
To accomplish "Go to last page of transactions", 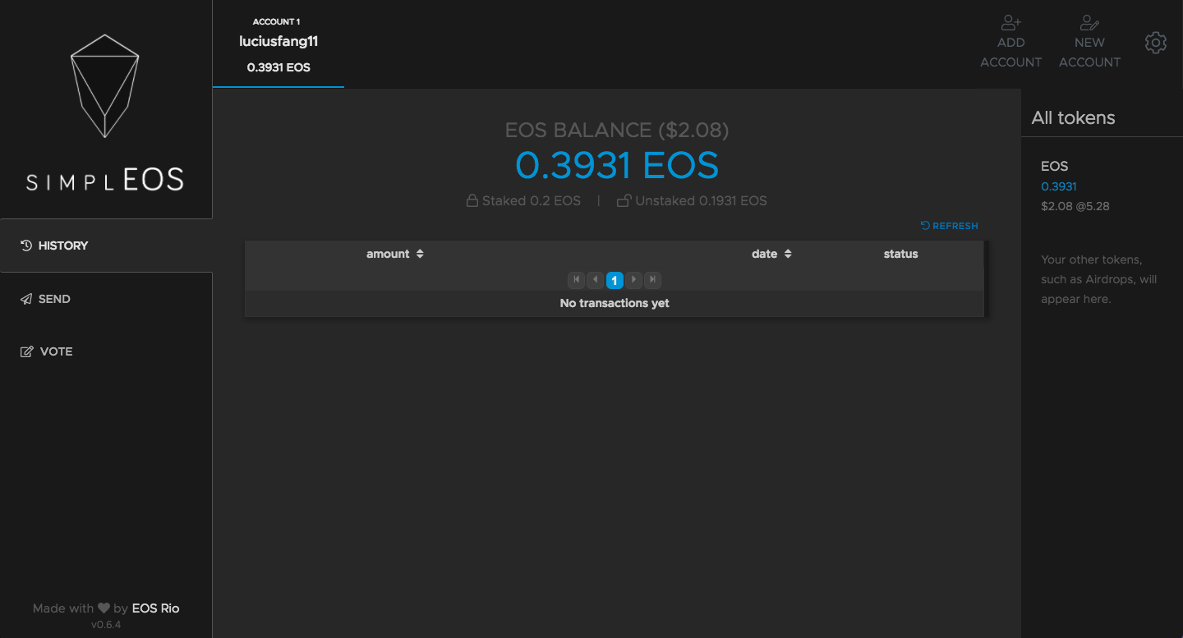I will 653,280.
